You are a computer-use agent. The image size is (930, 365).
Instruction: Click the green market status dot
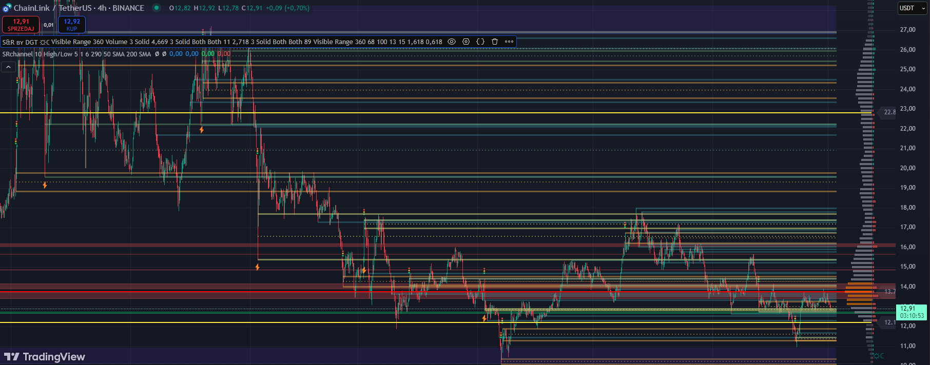tap(157, 8)
